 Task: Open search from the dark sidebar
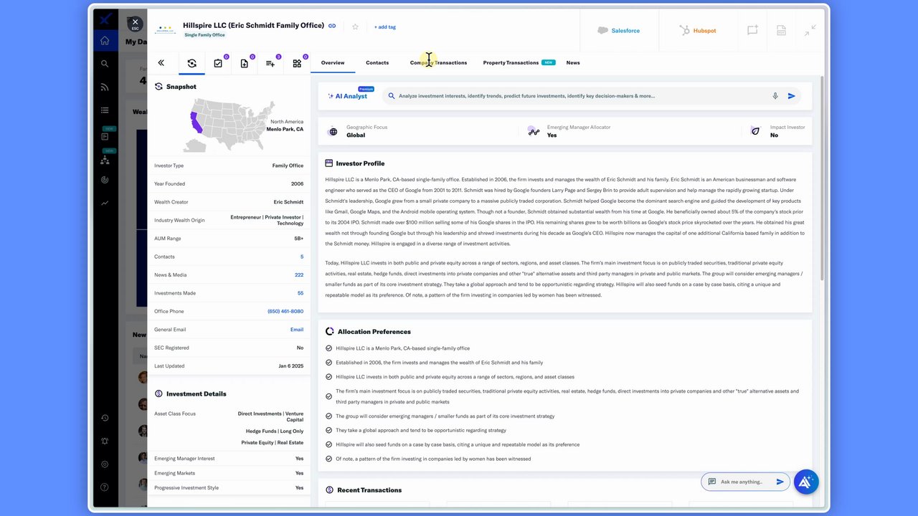click(105, 64)
